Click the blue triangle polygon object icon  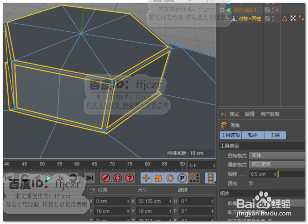(x=234, y=19)
